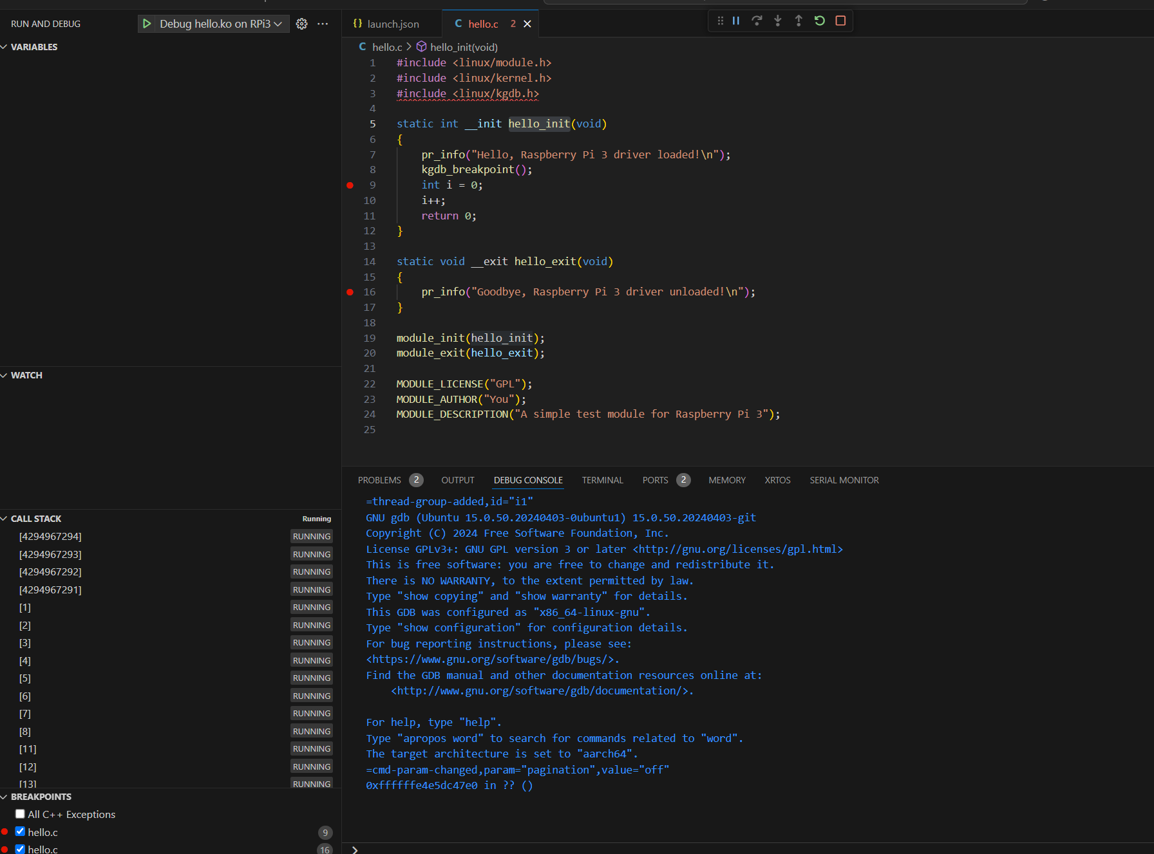Open more debug actions ellipsis menu
Viewport: 1154px width, 854px height.
coord(323,24)
